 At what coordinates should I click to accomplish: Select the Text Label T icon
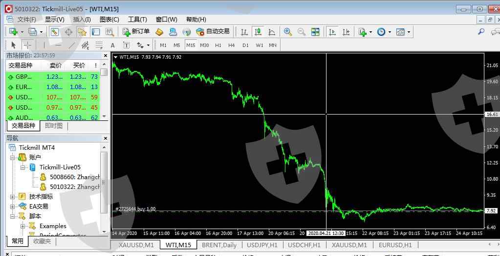(x=127, y=45)
